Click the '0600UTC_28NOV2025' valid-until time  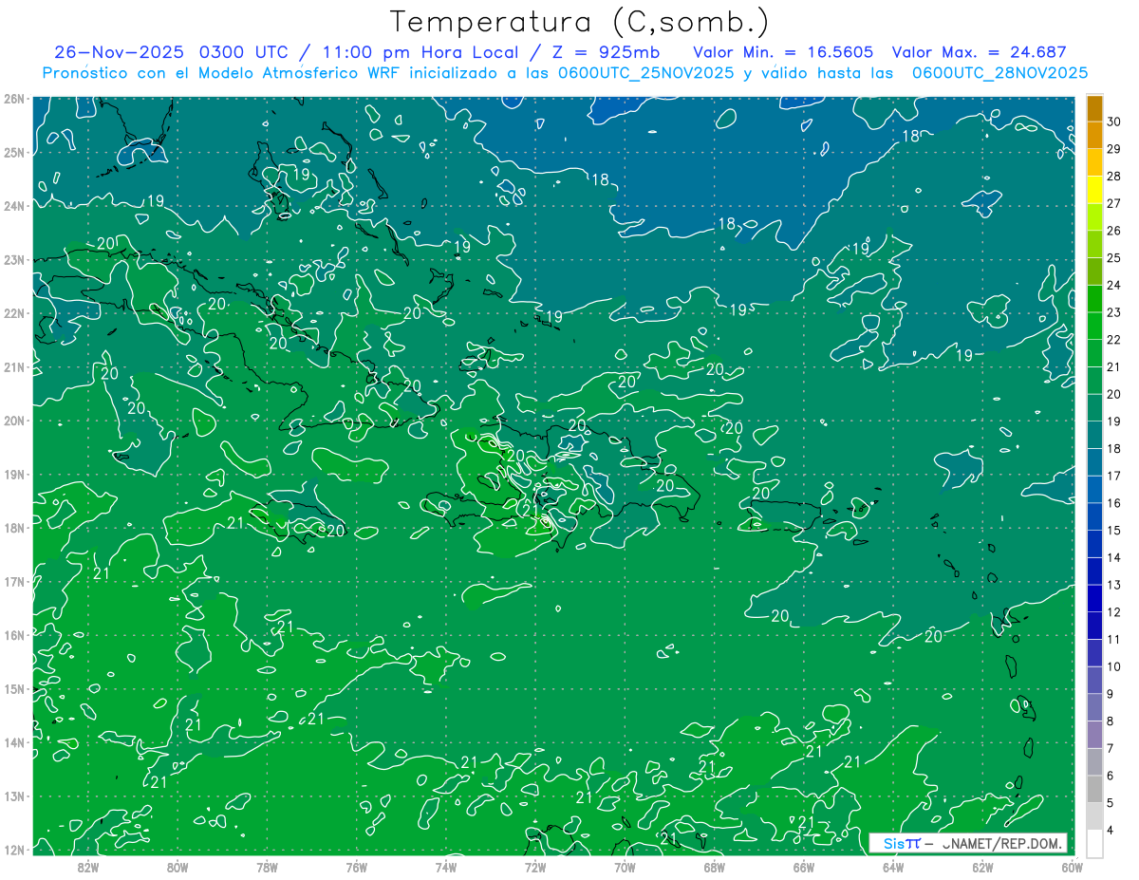point(999,73)
